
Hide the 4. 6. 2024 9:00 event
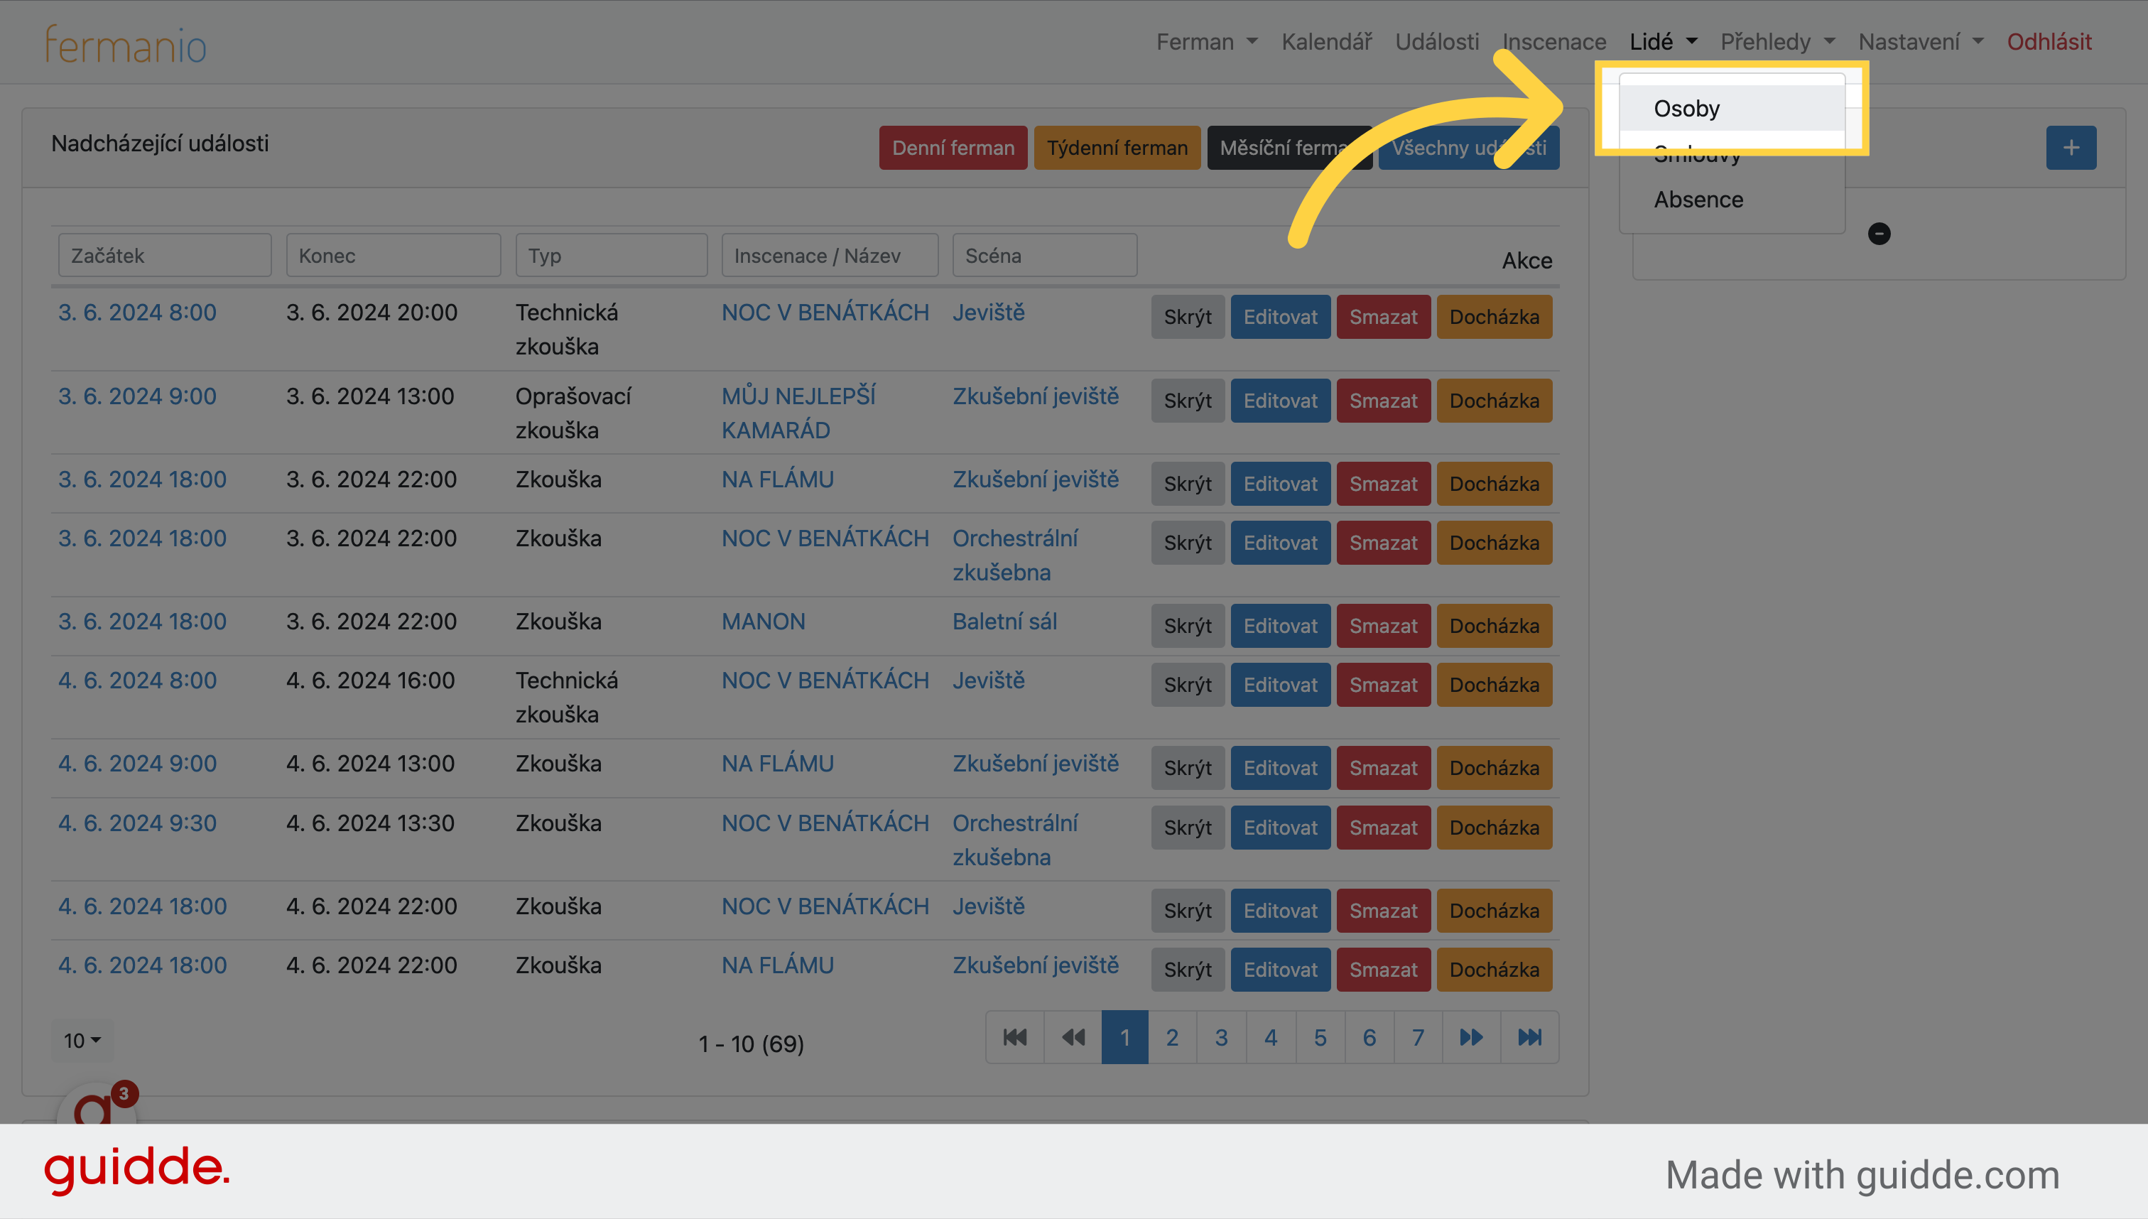tap(1187, 768)
